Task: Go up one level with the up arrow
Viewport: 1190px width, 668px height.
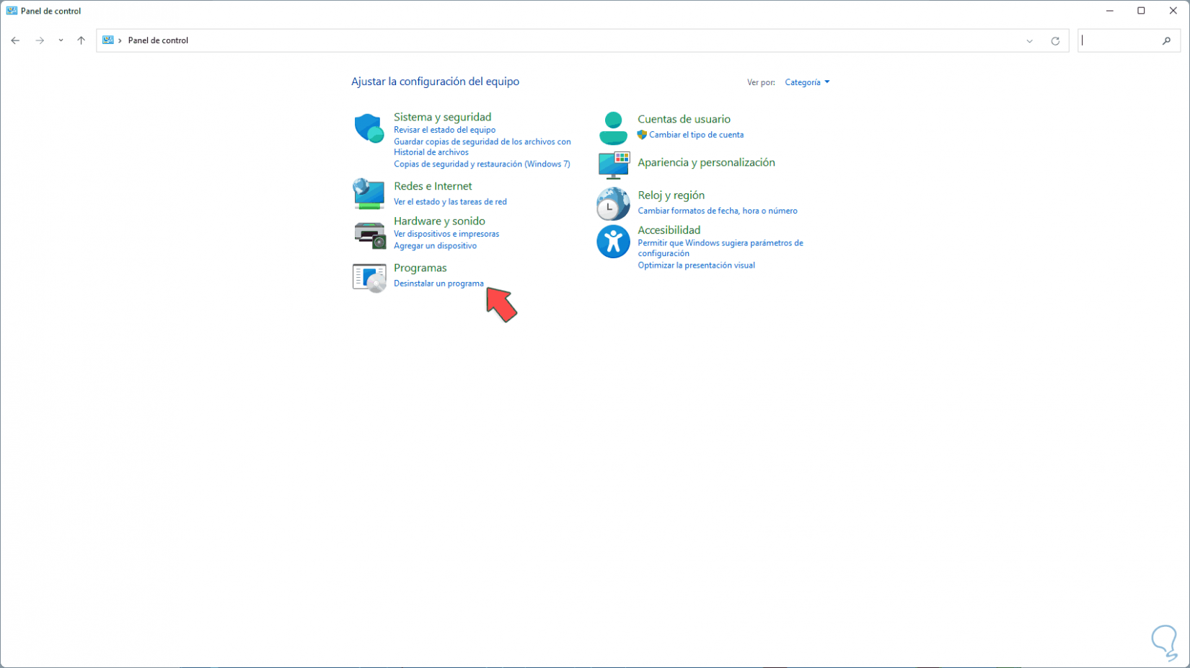Action: [x=81, y=40]
